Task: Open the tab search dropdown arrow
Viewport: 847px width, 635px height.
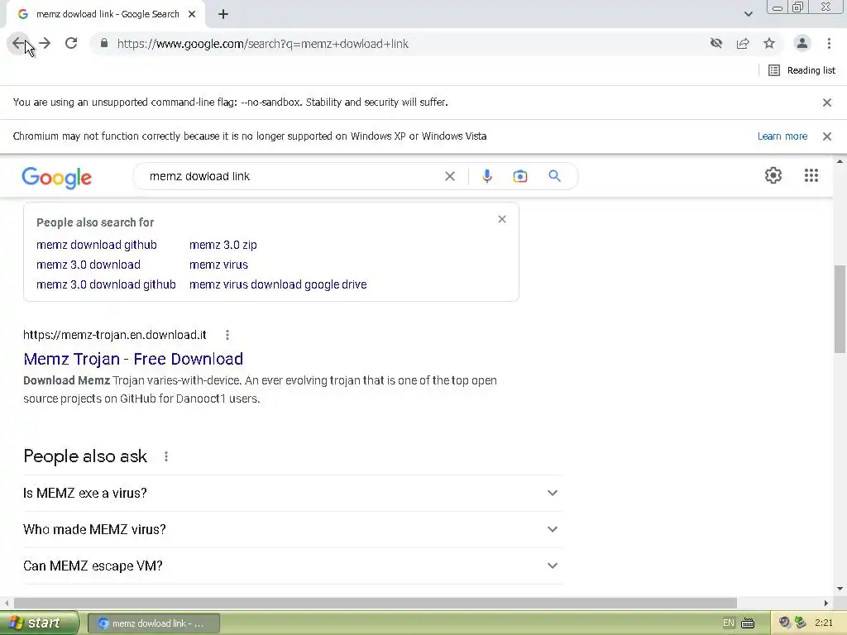Action: [x=748, y=14]
